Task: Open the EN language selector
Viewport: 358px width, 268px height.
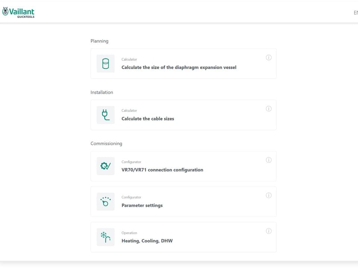Action: (x=355, y=13)
